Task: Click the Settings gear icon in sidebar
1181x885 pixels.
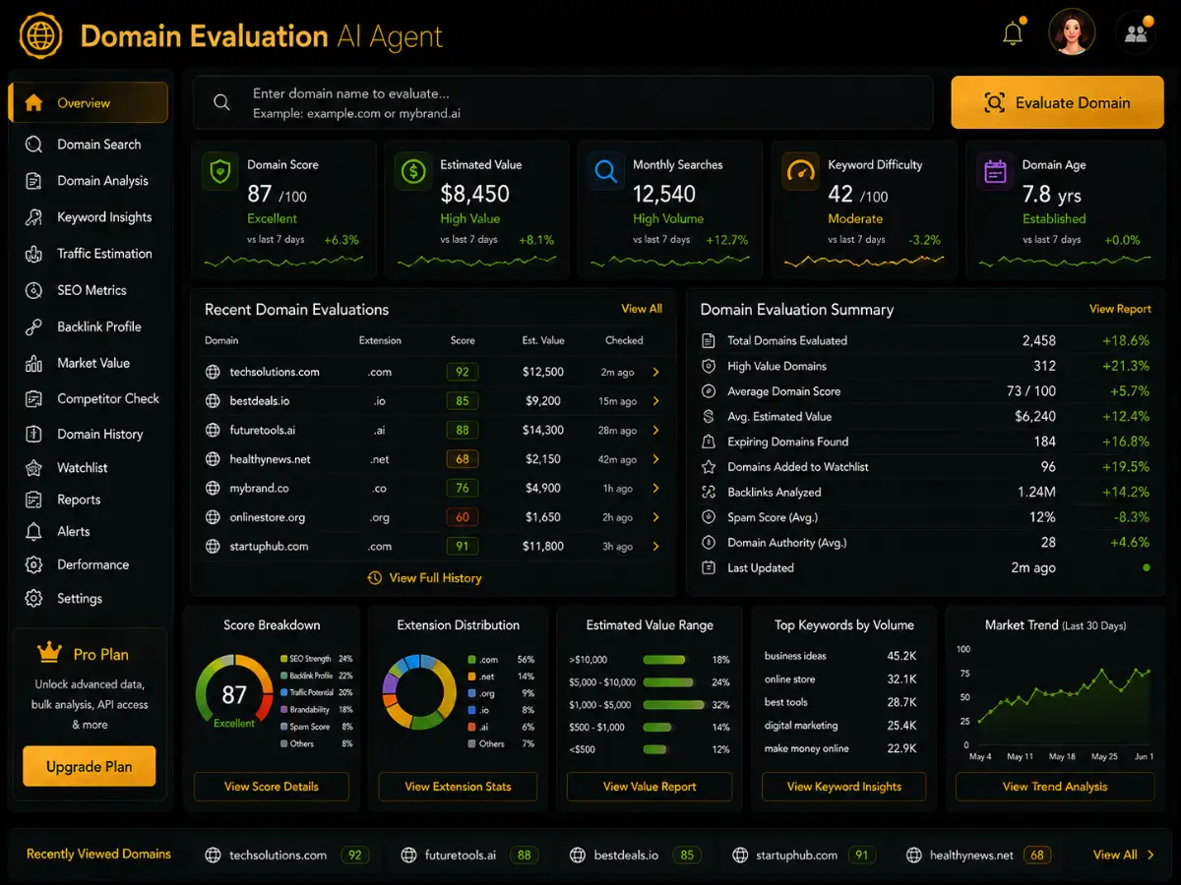Action: 33,598
